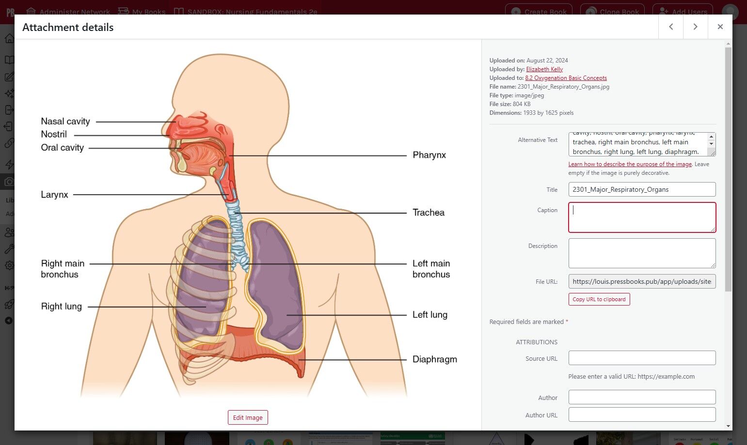747x445 pixels.
Task: Click the Clone Book button in the top bar
Action: (x=613, y=12)
